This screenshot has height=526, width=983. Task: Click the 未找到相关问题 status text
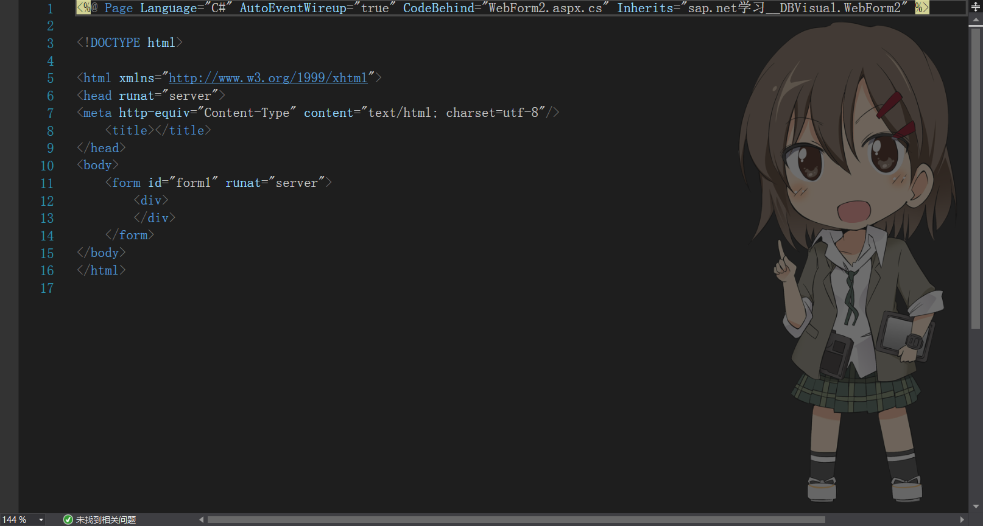pyautogui.click(x=106, y=520)
